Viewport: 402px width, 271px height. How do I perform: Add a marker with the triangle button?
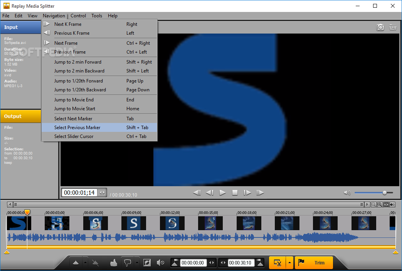pos(76,263)
